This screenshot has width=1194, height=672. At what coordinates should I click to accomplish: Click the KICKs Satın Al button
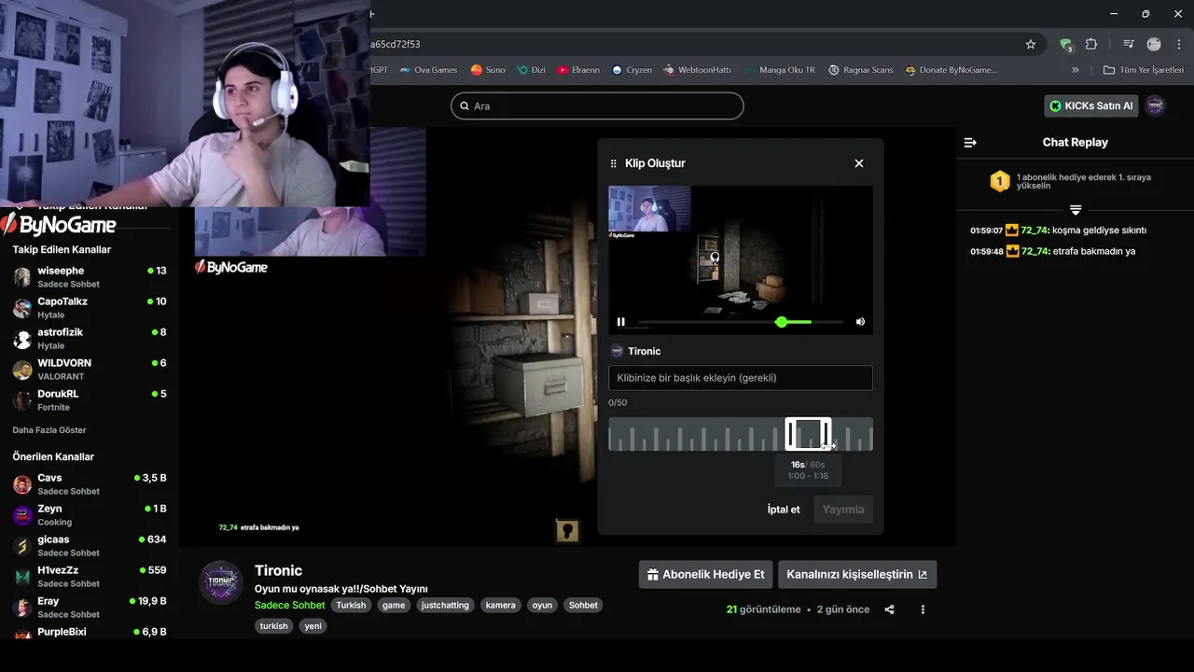tap(1090, 106)
